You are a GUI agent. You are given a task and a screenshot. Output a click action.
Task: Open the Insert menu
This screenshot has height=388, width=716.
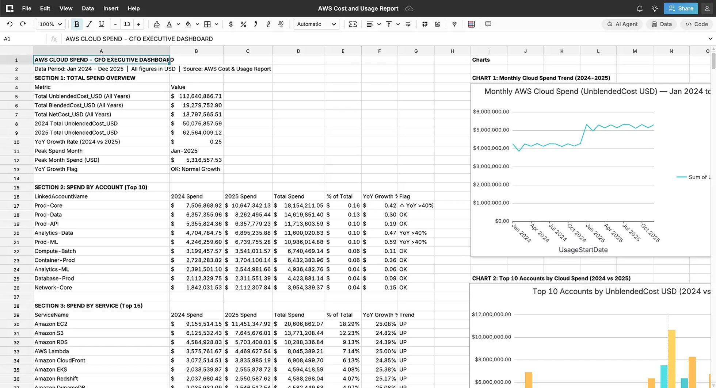(111, 8)
